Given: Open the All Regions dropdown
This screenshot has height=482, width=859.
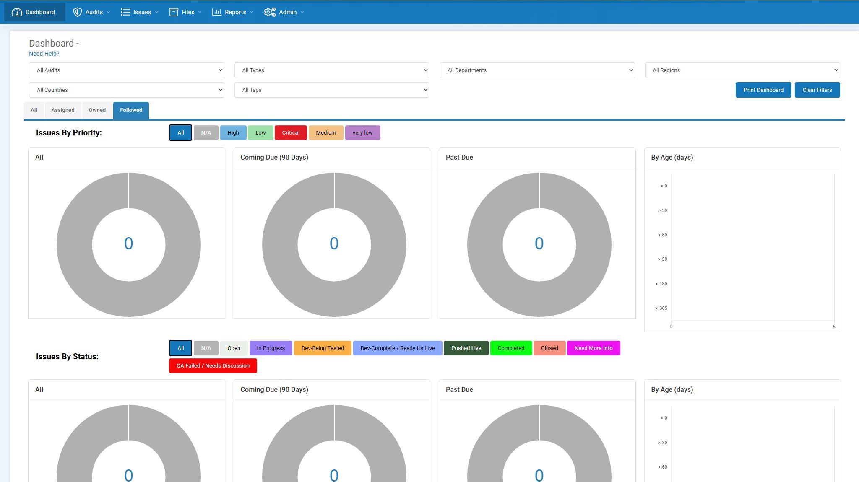Looking at the screenshot, I should tap(742, 70).
